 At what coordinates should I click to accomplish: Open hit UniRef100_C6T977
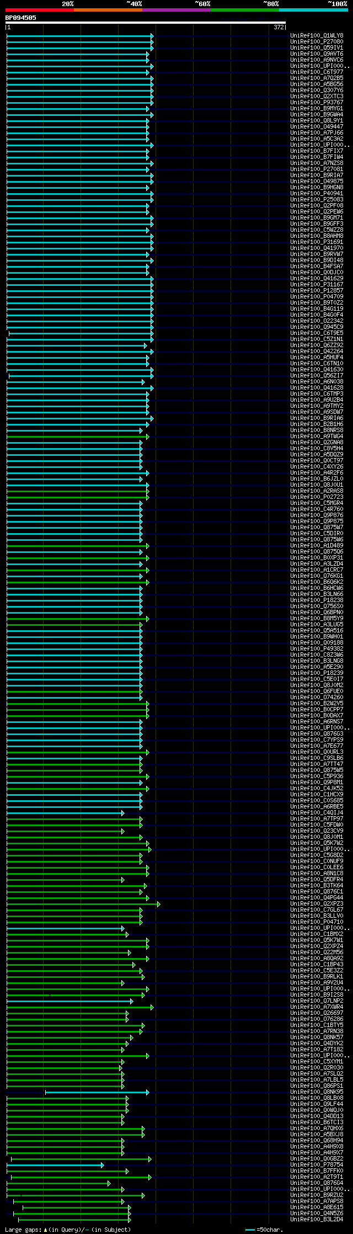point(317,72)
